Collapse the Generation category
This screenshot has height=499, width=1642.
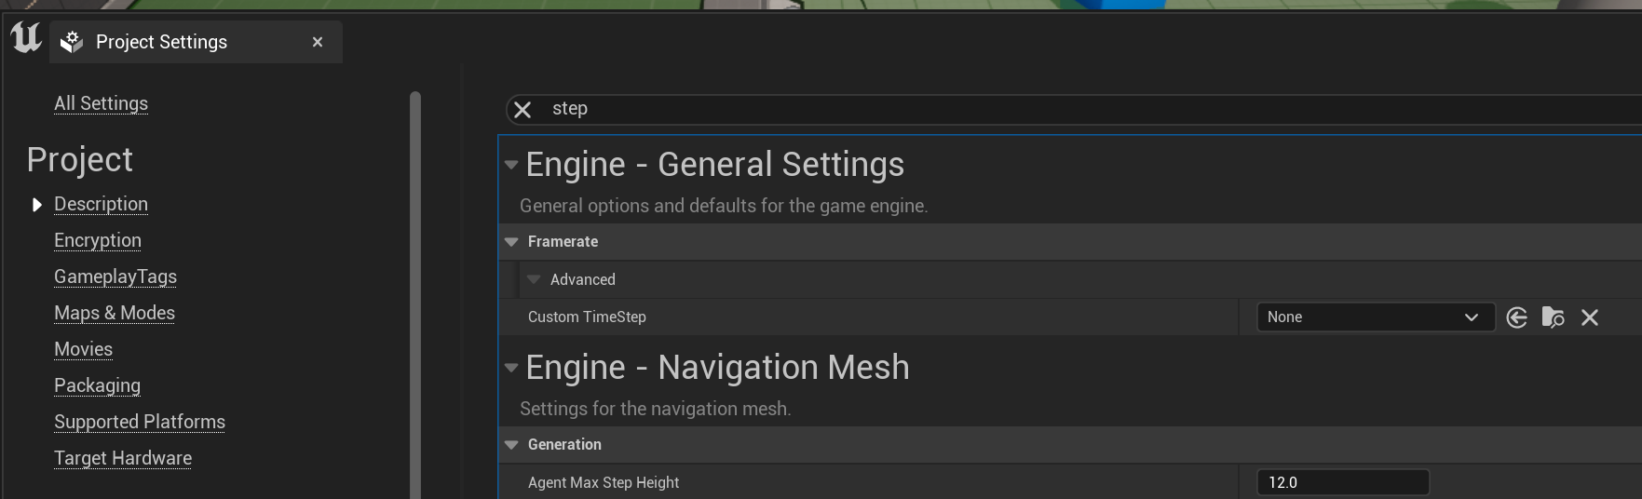[x=511, y=445]
